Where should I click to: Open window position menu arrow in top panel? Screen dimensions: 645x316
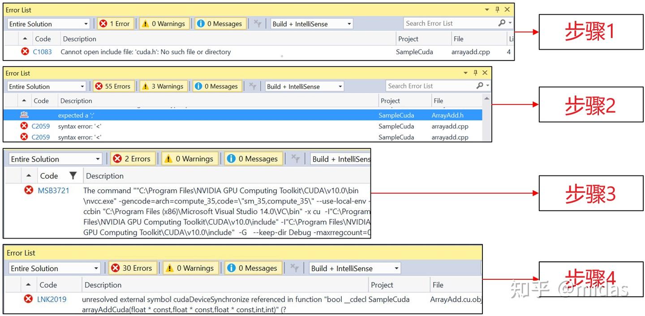pos(487,9)
